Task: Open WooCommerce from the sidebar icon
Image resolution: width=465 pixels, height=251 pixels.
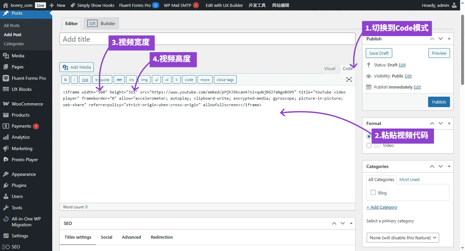Action: click(6, 104)
